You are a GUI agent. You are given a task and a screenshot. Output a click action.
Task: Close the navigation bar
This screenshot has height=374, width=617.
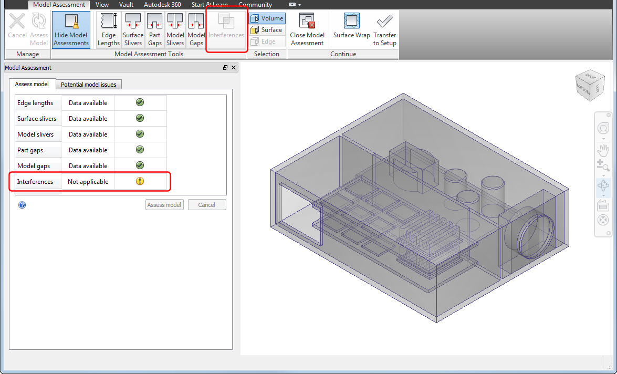(609, 115)
